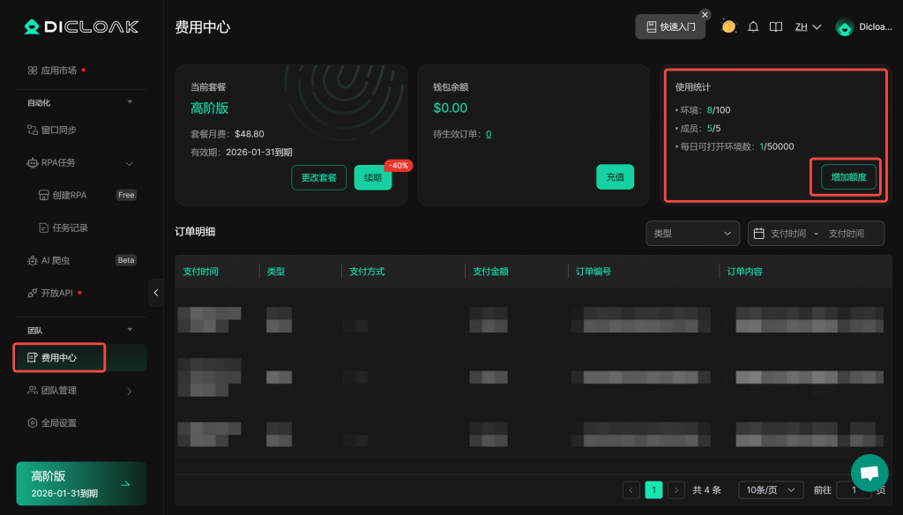Close the 快速入门 quick start popup
This screenshot has width=903, height=515.
705,14
